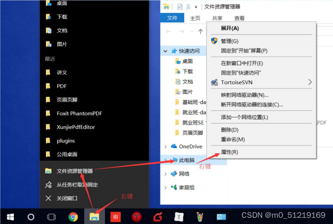Collapse the 快速访问 tree node
The width and height of the screenshot is (333, 224).
point(165,51)
